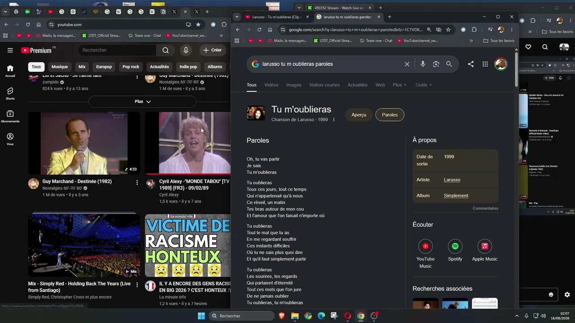
Task: Open Google account profile picture
Action: click(500, 64)
